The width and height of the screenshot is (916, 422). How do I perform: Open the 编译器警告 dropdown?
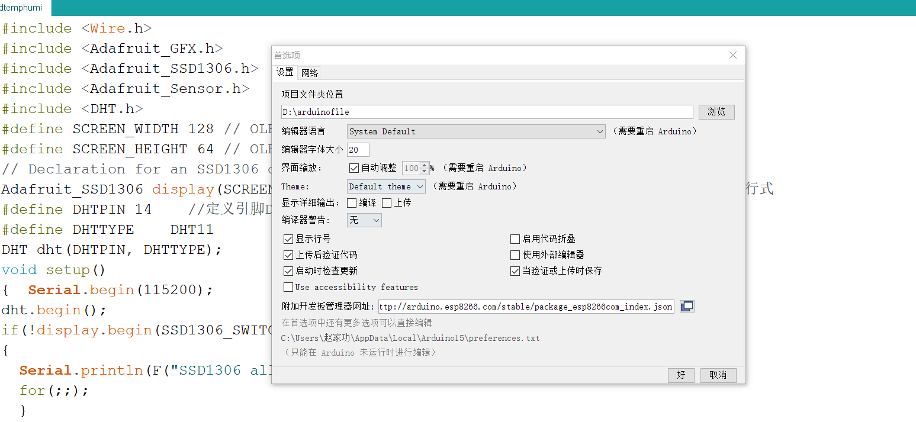pyautogui.click(x=364, y=220)
